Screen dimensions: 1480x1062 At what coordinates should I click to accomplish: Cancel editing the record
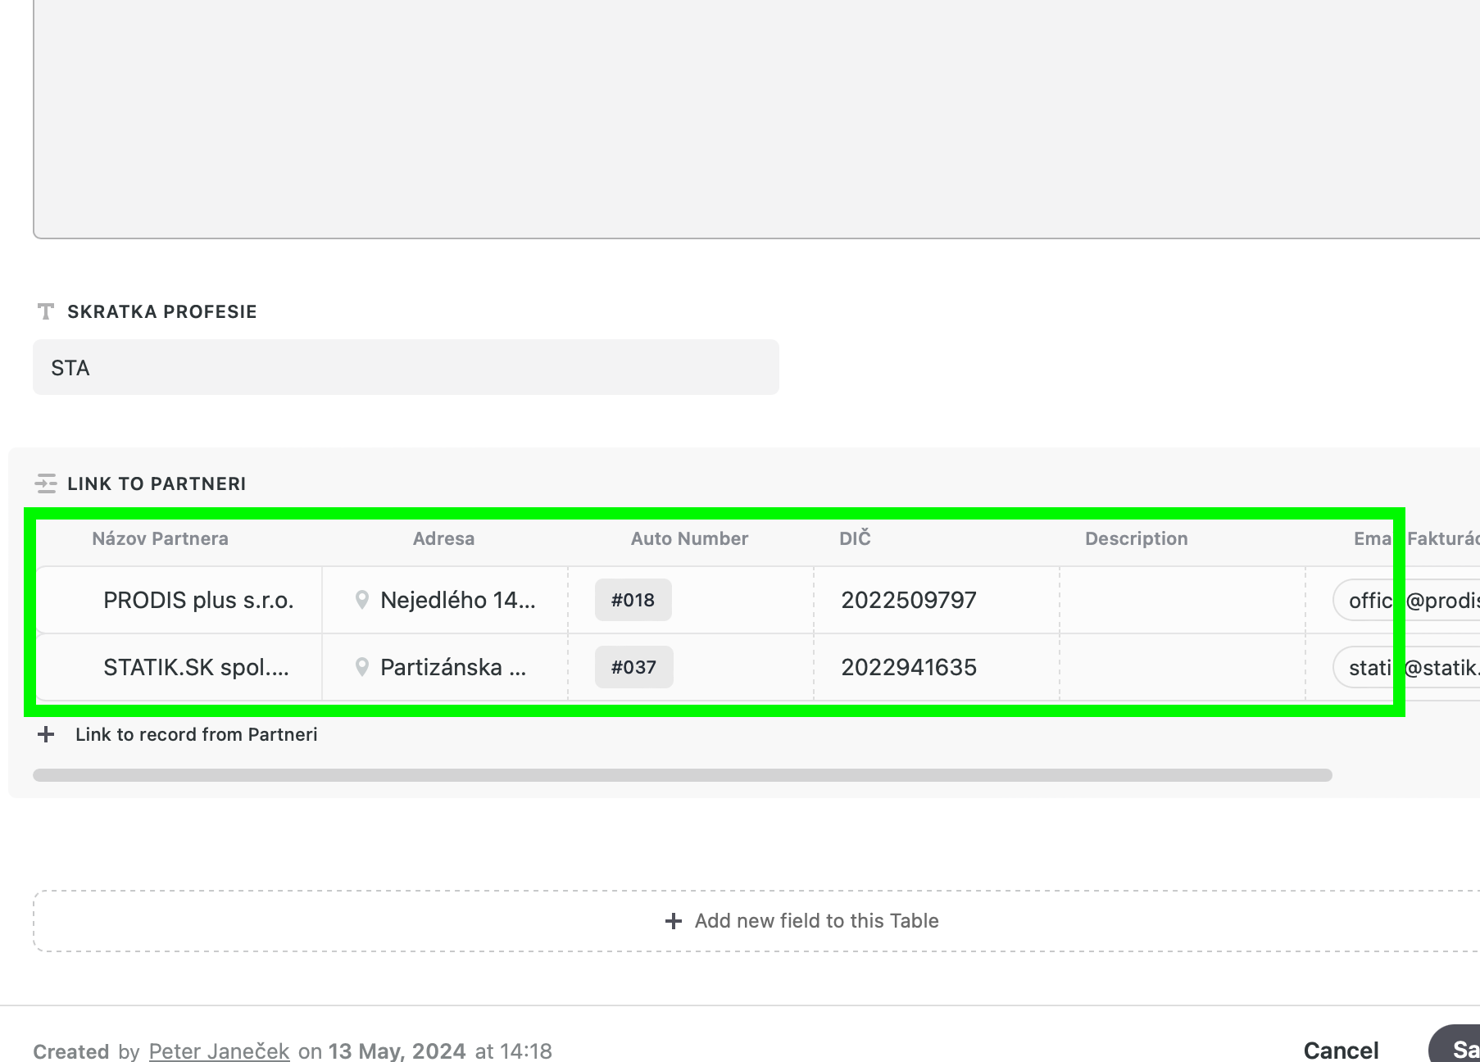(x=1341, y=1051)
